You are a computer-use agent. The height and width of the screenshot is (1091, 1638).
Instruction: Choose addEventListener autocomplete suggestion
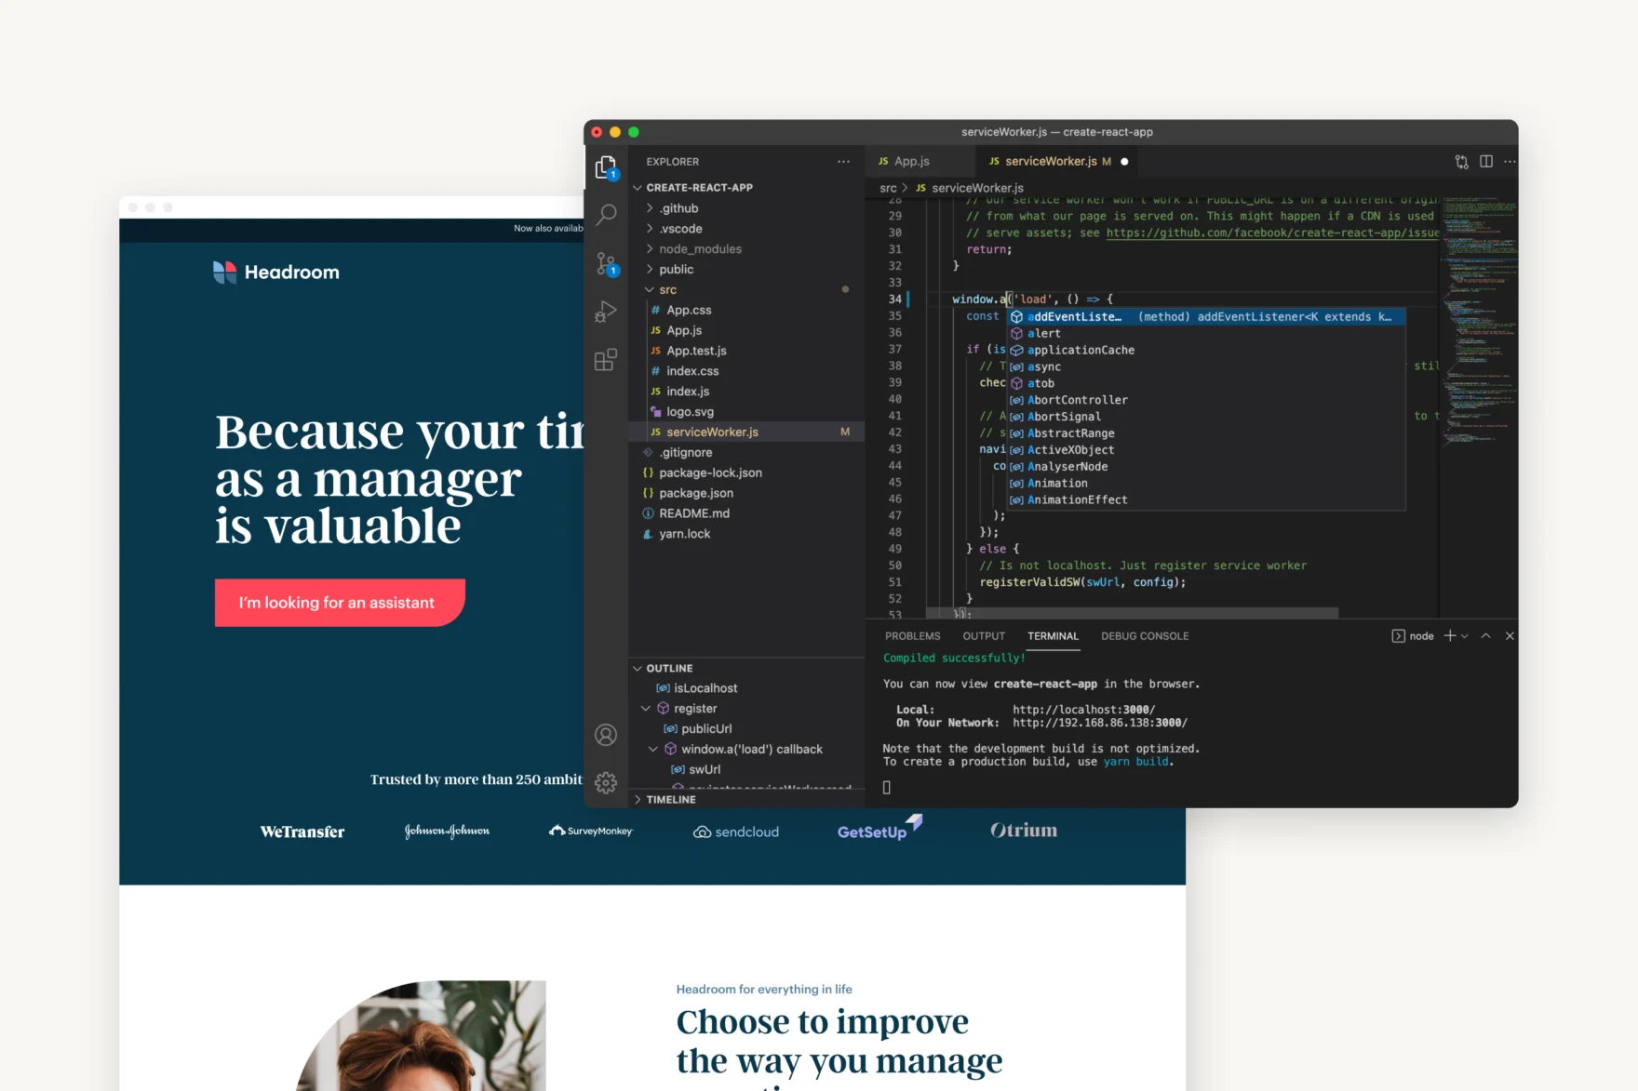tap(1206, 317)
